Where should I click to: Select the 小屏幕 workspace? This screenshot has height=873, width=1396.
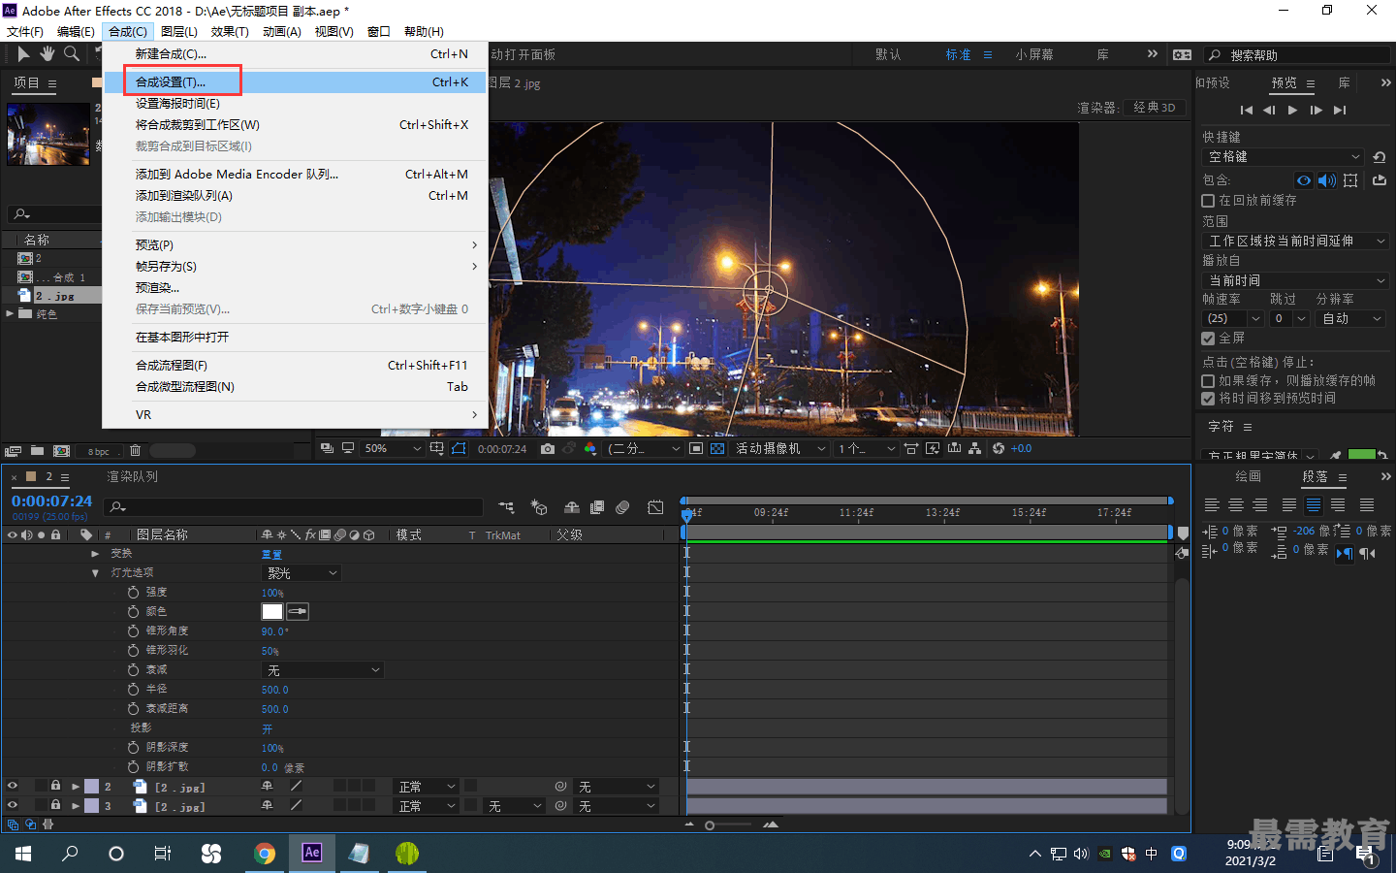point(1034,54)
